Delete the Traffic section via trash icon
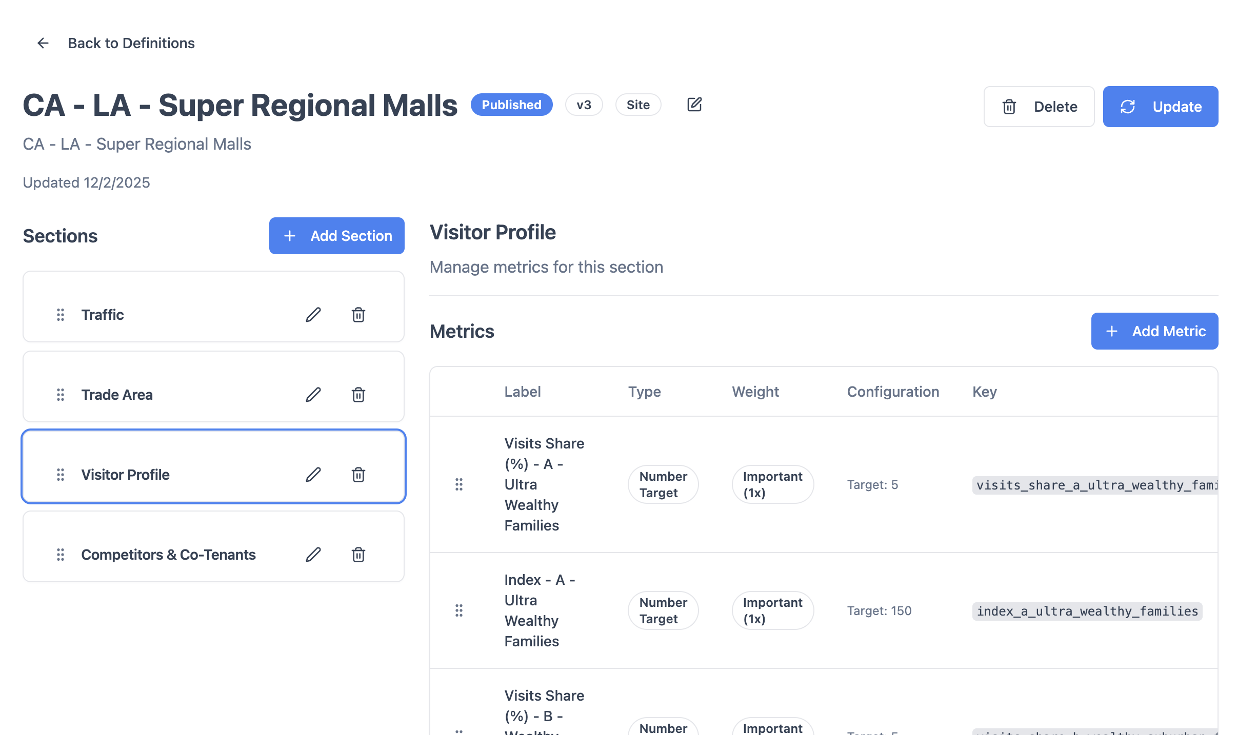Image resolution: width=1237 pixels, height=735 pixels. coord(358,315)
